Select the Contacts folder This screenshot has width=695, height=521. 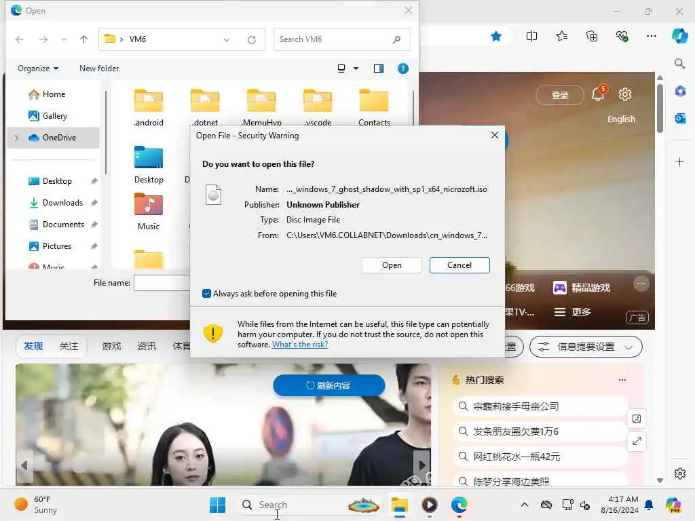[374, 107]
